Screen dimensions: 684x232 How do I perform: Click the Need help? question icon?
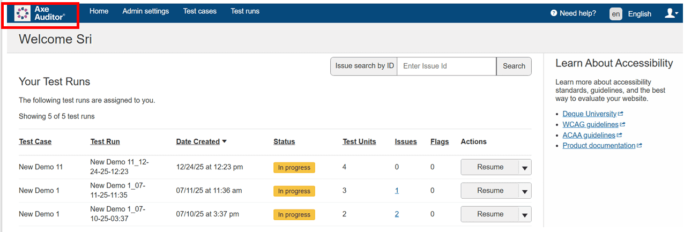click(x=554, y=13)
